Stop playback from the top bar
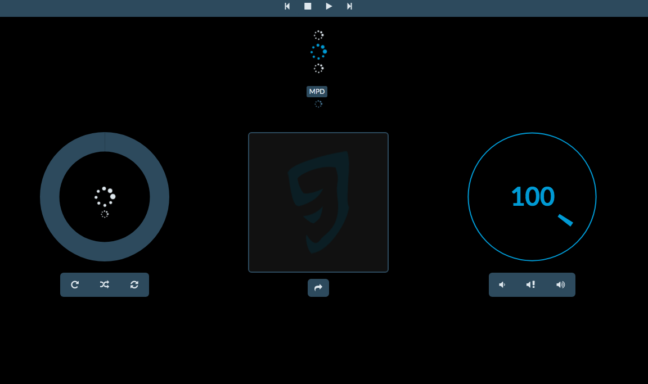Viewport: 648px width, 384px height. 308,6
